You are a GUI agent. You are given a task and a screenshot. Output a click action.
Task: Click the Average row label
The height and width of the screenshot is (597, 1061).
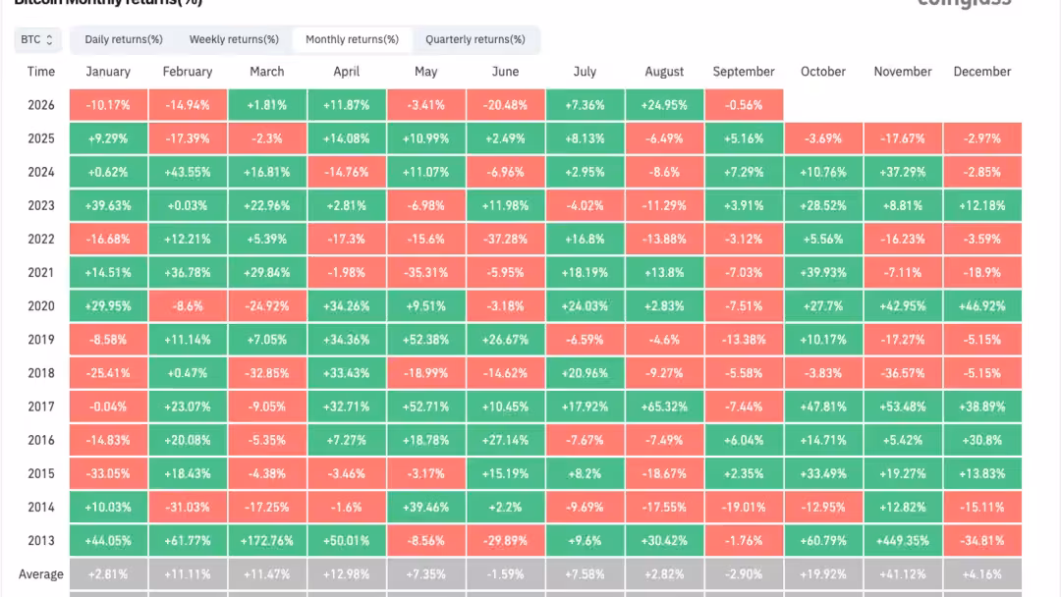pos(40,574)
